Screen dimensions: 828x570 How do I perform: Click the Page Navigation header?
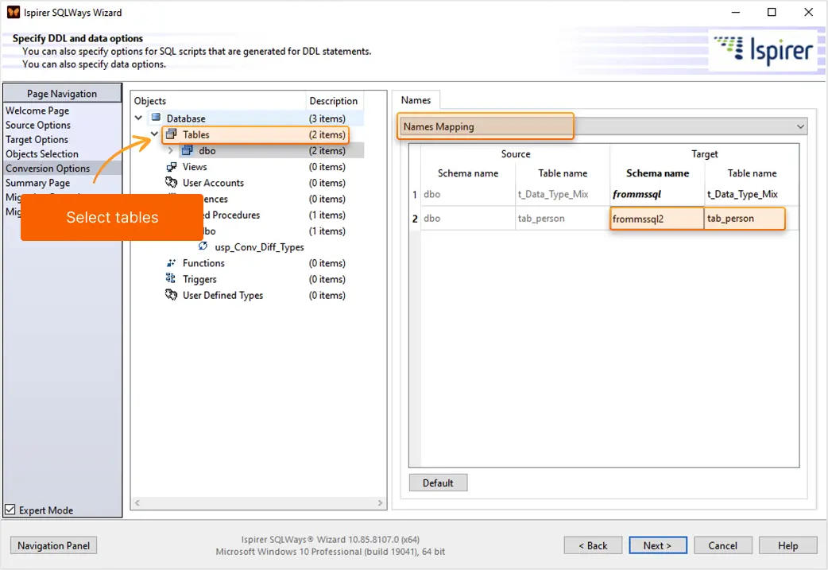[62, 94]
